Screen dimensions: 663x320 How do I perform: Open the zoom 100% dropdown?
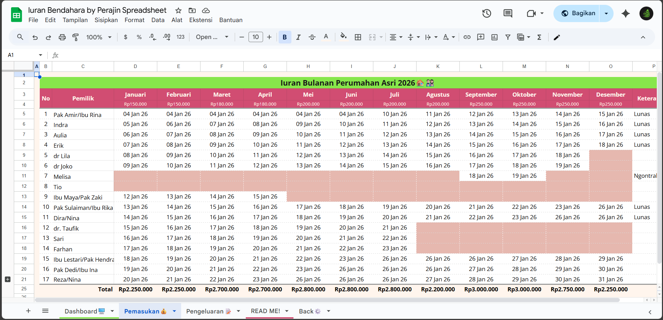[99, 37]
